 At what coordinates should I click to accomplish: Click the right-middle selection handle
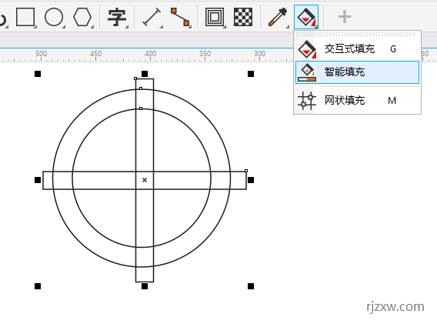pyautogui.click(x=251, y=180)
